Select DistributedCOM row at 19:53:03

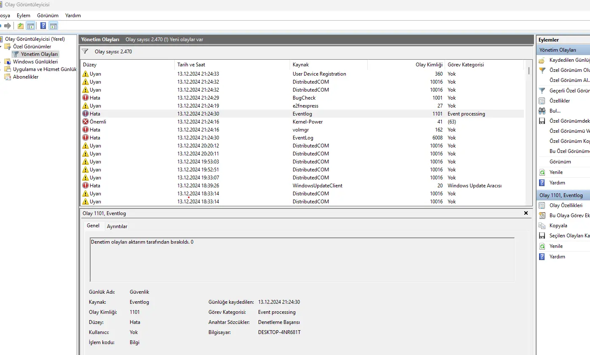coord(302,162)
